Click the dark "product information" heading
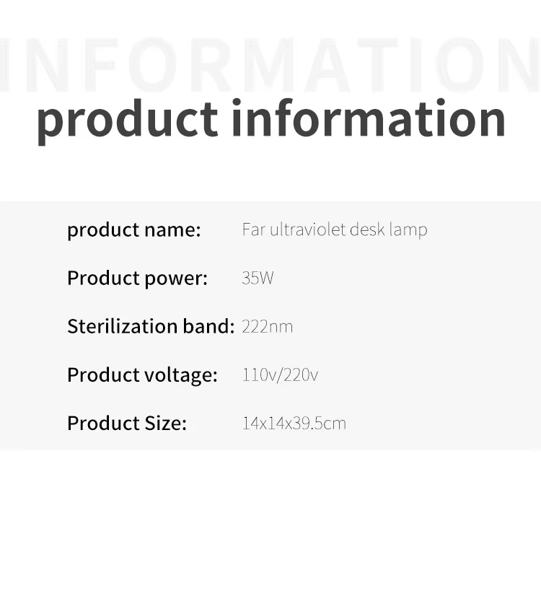Screen dimensions: 541x596 coord(270,118)
